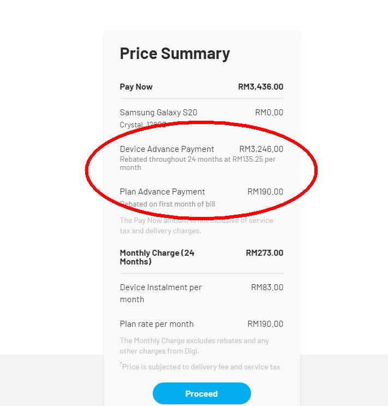
Task: Click the RM190.00 Plan Advance Payment amount
Action: (265, 192)
